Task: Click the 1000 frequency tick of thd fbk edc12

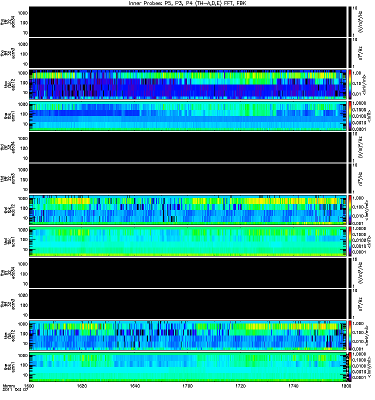Action: (x=22, y=198)
